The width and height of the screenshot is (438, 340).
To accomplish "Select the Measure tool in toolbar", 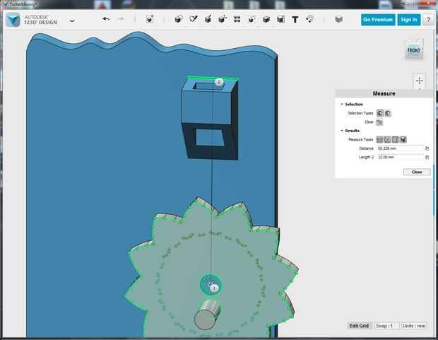I will point(280,19).
